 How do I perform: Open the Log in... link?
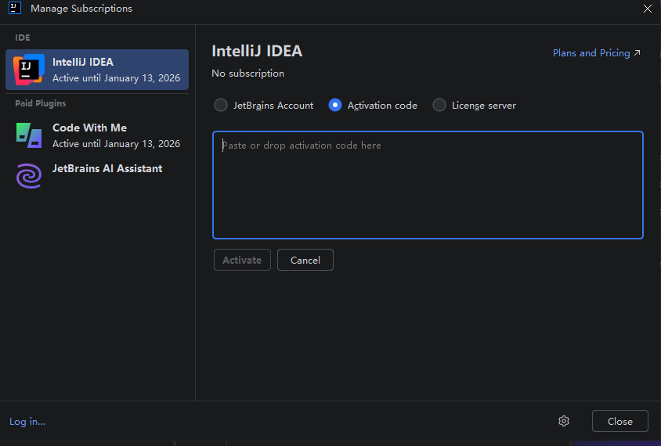pos(27,422)
